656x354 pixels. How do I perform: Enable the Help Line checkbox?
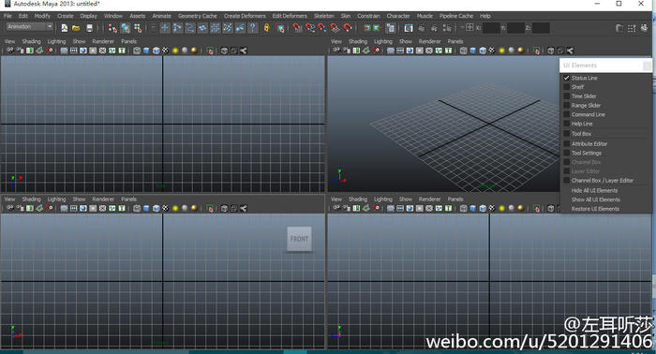566,124
